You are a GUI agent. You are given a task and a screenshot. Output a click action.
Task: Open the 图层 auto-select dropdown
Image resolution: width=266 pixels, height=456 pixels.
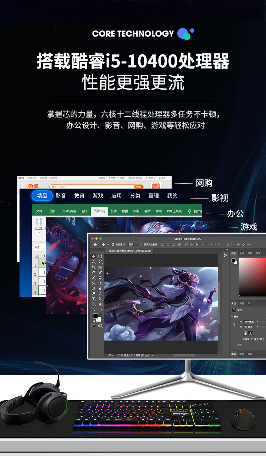click(x=133, y=244)
